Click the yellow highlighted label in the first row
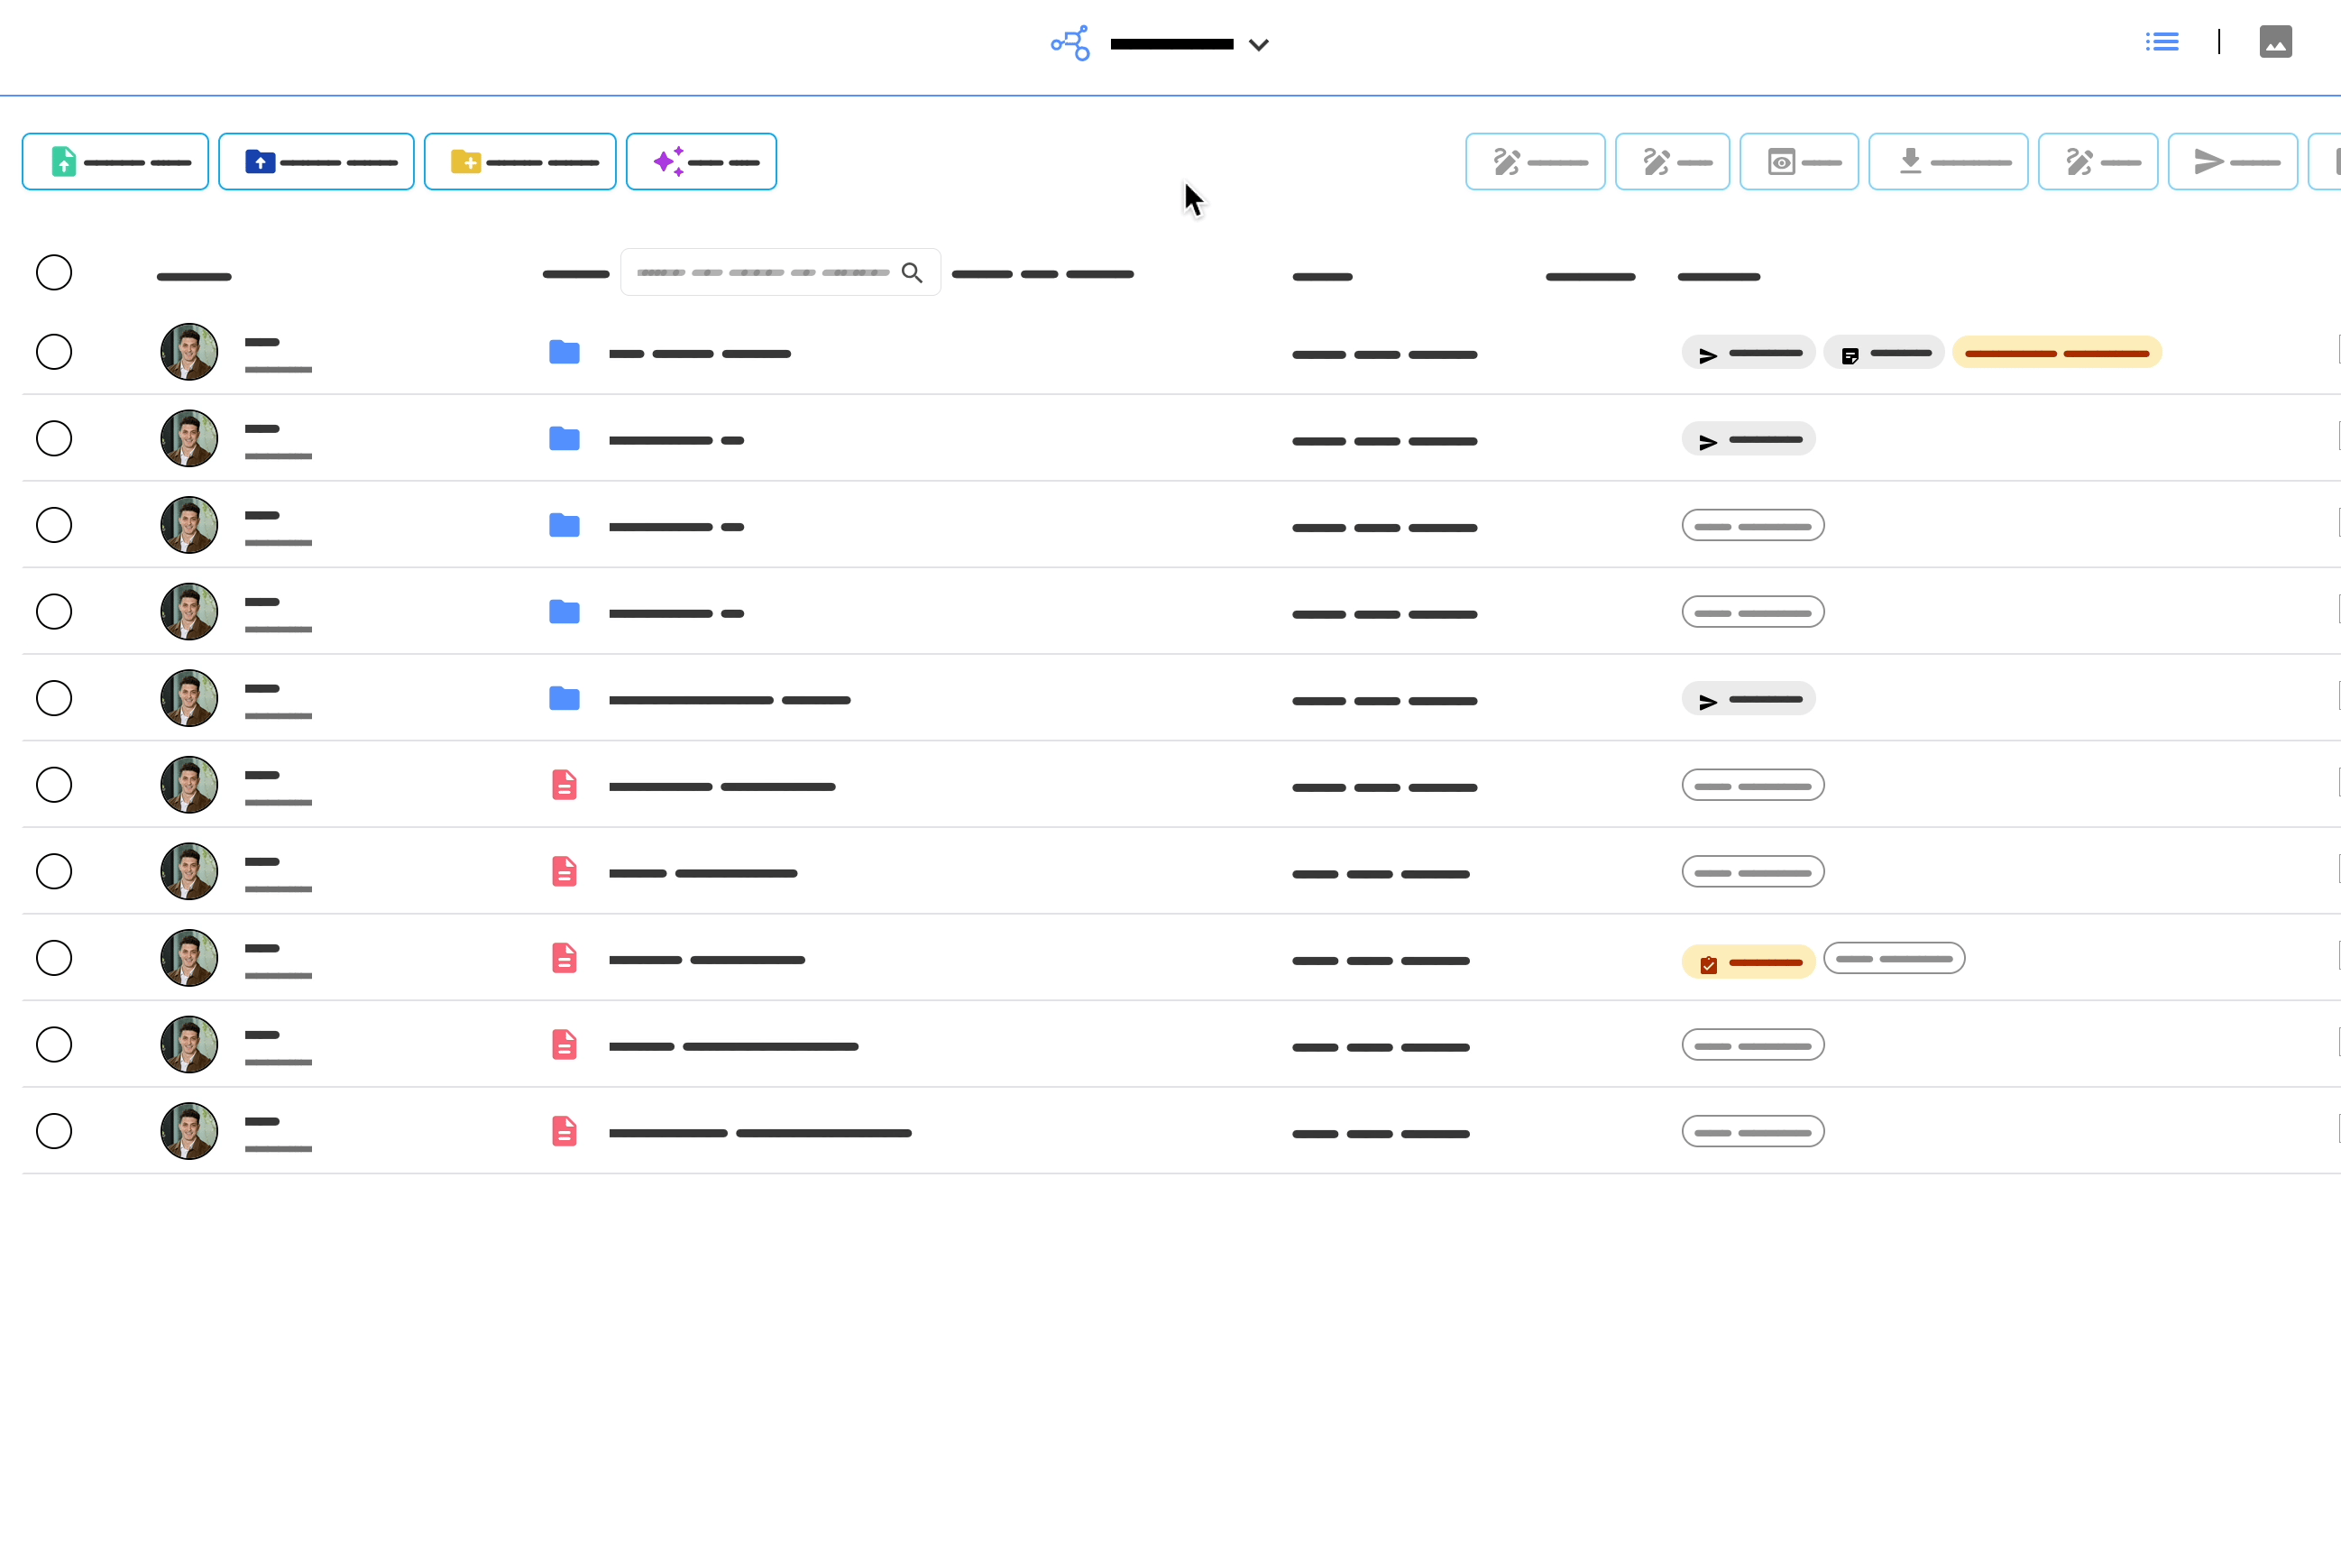Viewport: 2341px width, 1546px height. tap(2057, 352)
